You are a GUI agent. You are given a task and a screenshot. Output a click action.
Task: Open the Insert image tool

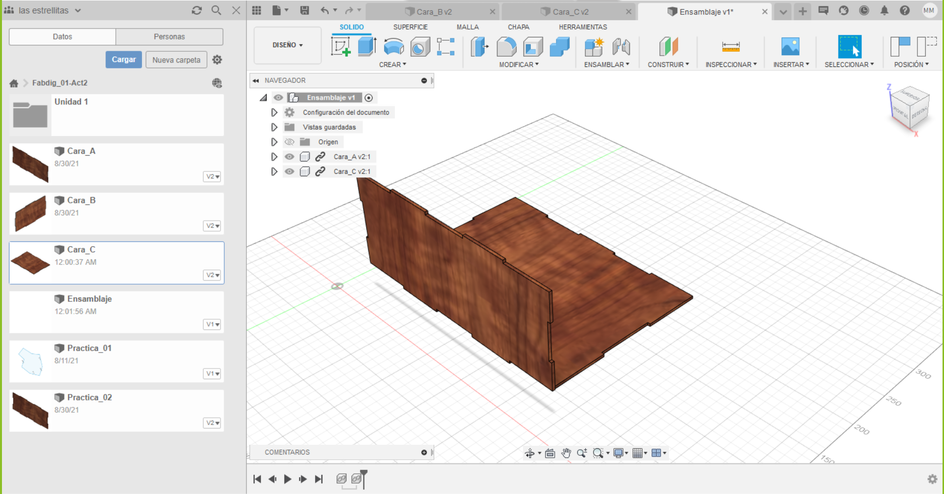(x=790, y=47)
